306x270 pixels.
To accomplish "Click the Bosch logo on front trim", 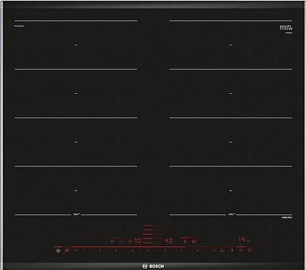I will (153, 266).
